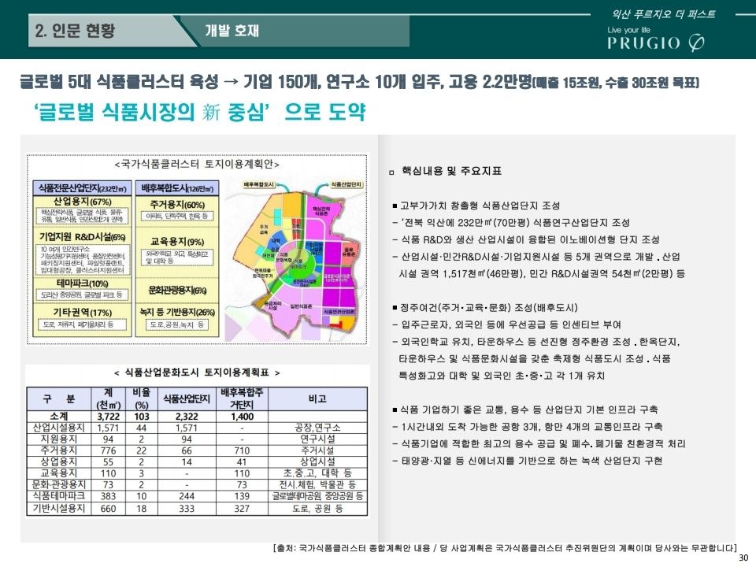Click the bullet '고부가가치 창출형 식품산업단지 조성'
Viewport: 756px width, 567px height.
(x=477, y=206)
